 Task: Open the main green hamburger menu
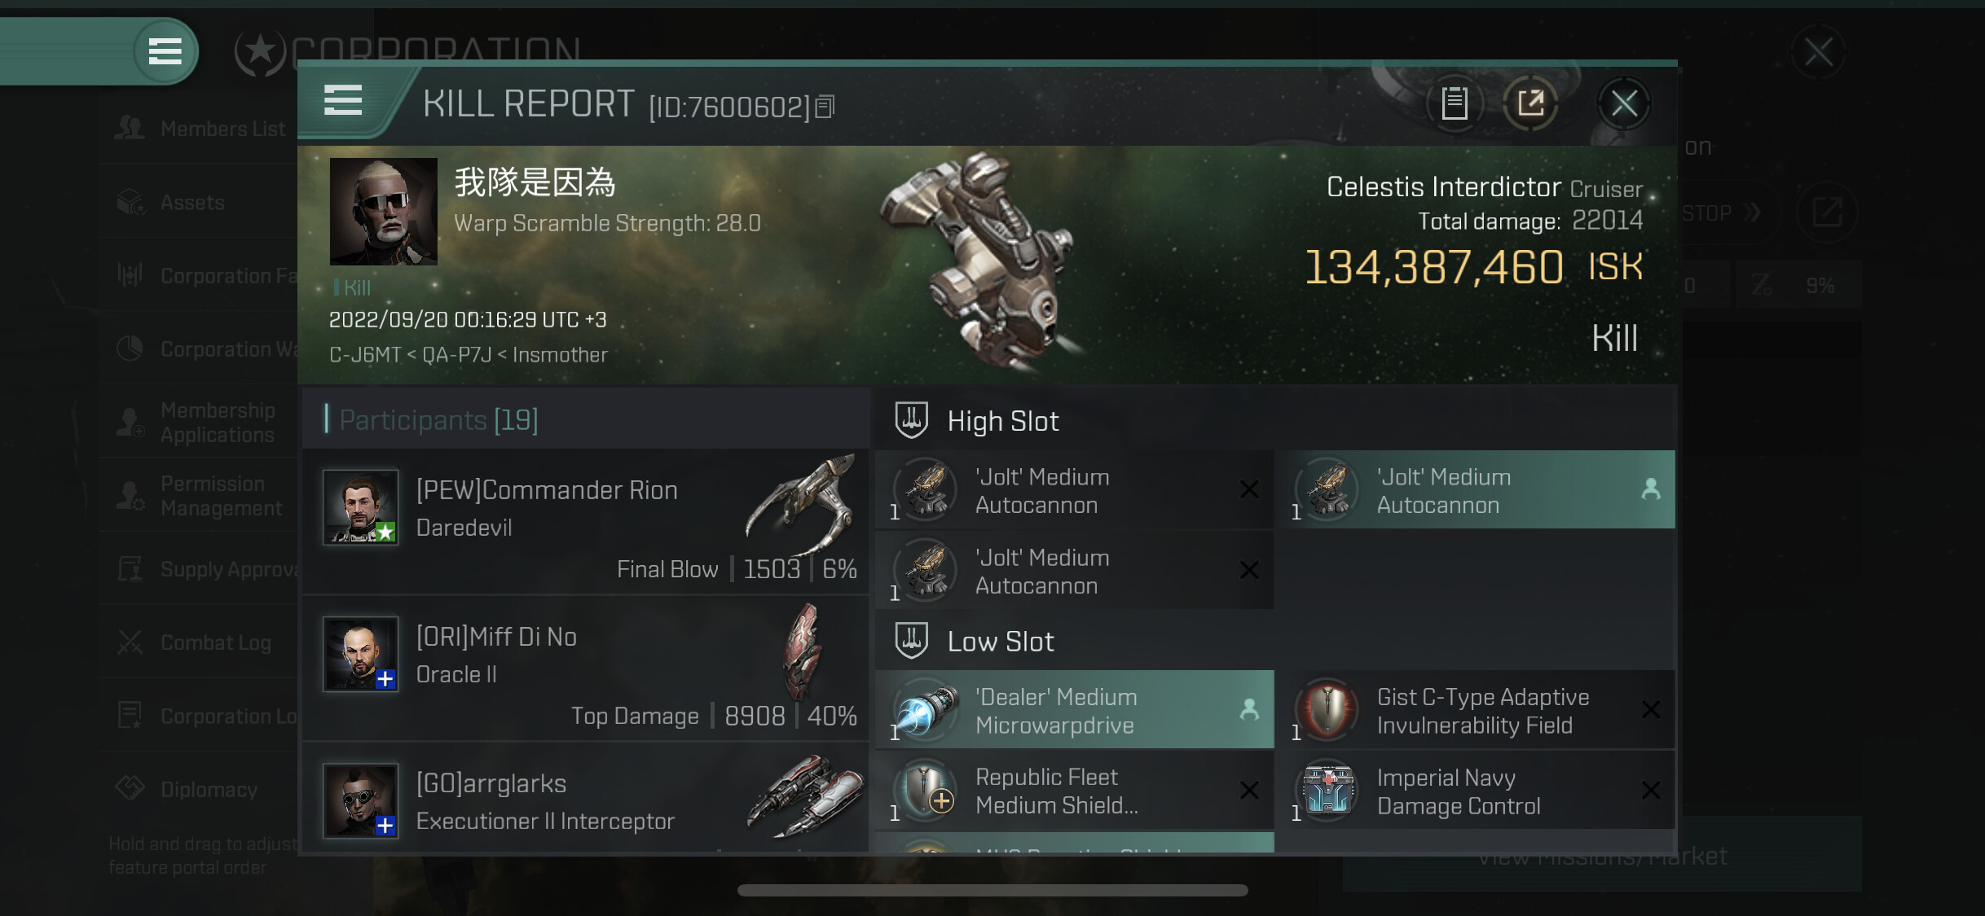[x=165, y=51]
